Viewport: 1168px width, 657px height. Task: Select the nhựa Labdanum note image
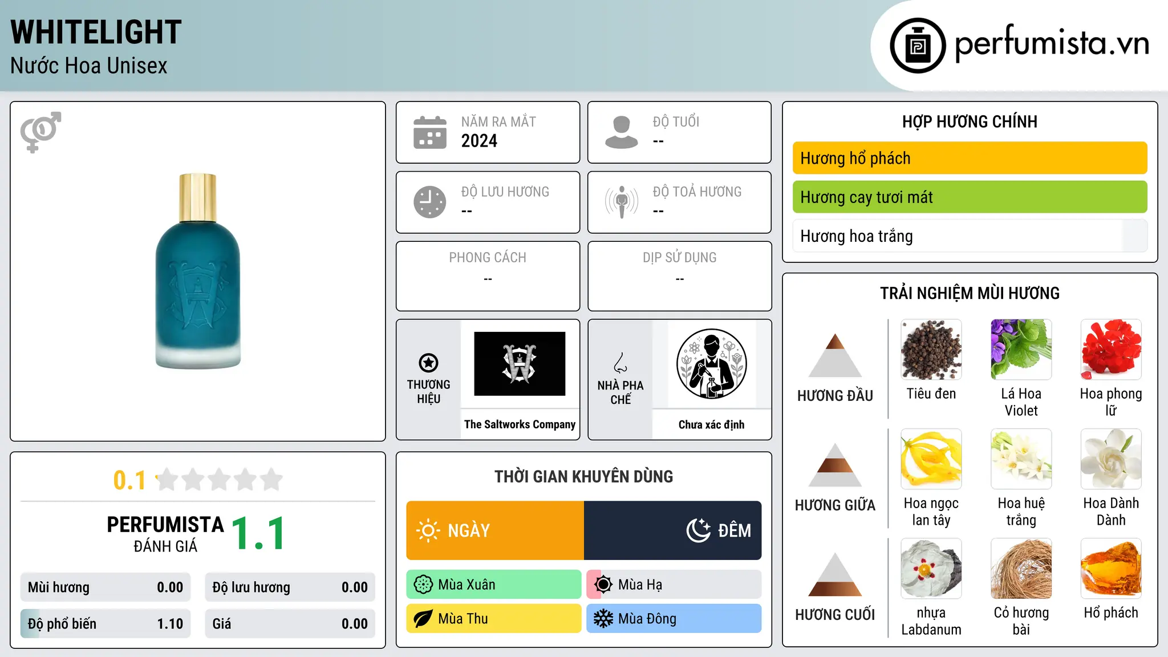(931, 569)
